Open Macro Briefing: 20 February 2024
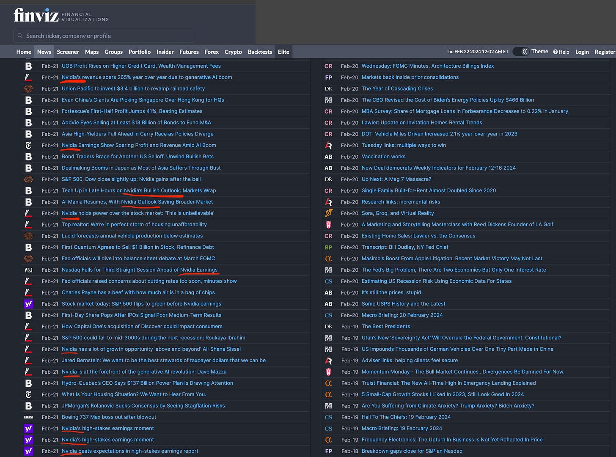This screenshot has width=616, height=457. point(402,315)
